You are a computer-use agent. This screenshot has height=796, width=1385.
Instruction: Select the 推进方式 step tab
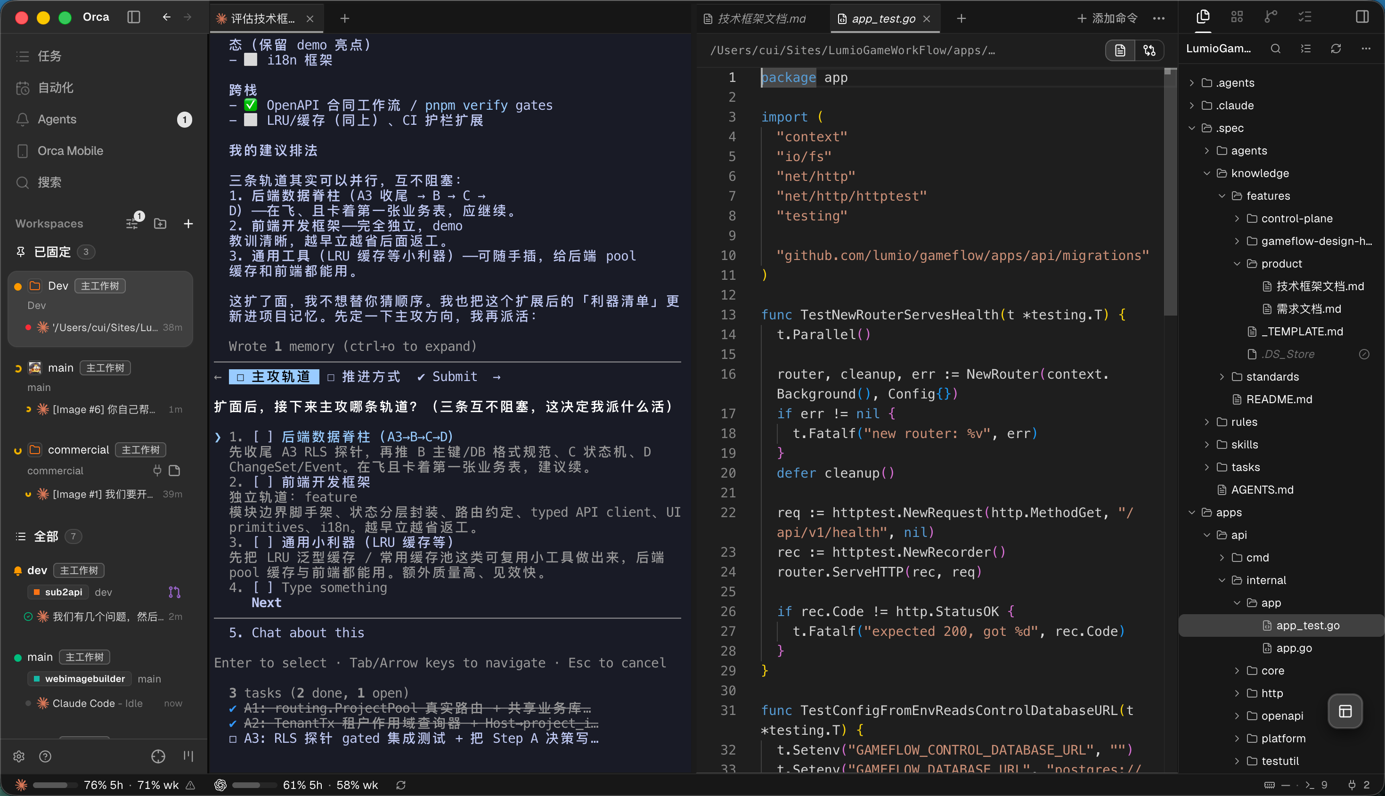(364, 377)
